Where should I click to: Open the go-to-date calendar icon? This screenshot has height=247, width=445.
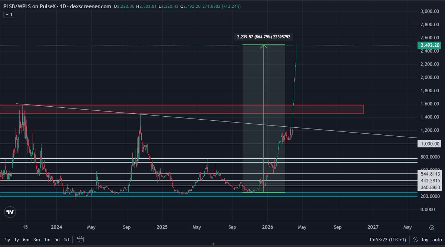pos(81,239)
